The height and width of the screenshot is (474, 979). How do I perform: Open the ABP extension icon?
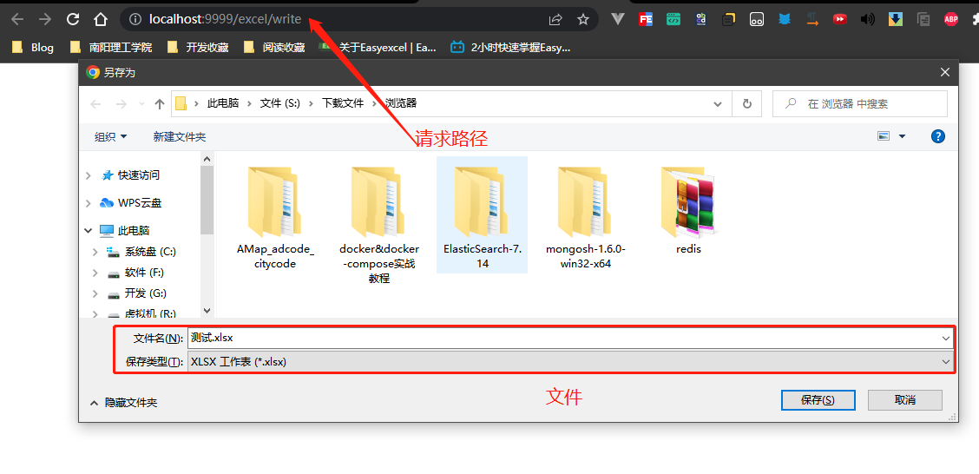(950, 19)
